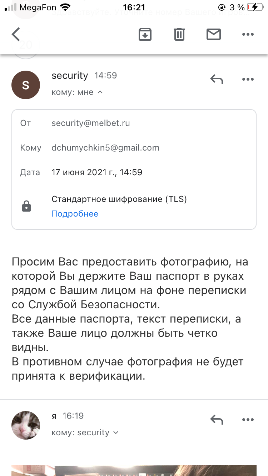
Task: Archive this email conversation
Action: click(145, 34)
